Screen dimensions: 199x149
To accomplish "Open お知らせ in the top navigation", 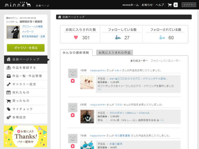I will click(147, 5).
